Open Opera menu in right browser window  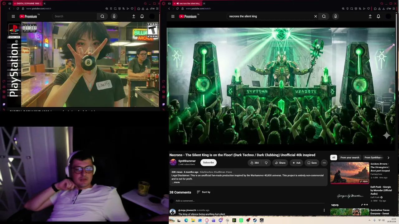[x=164, y=3]
